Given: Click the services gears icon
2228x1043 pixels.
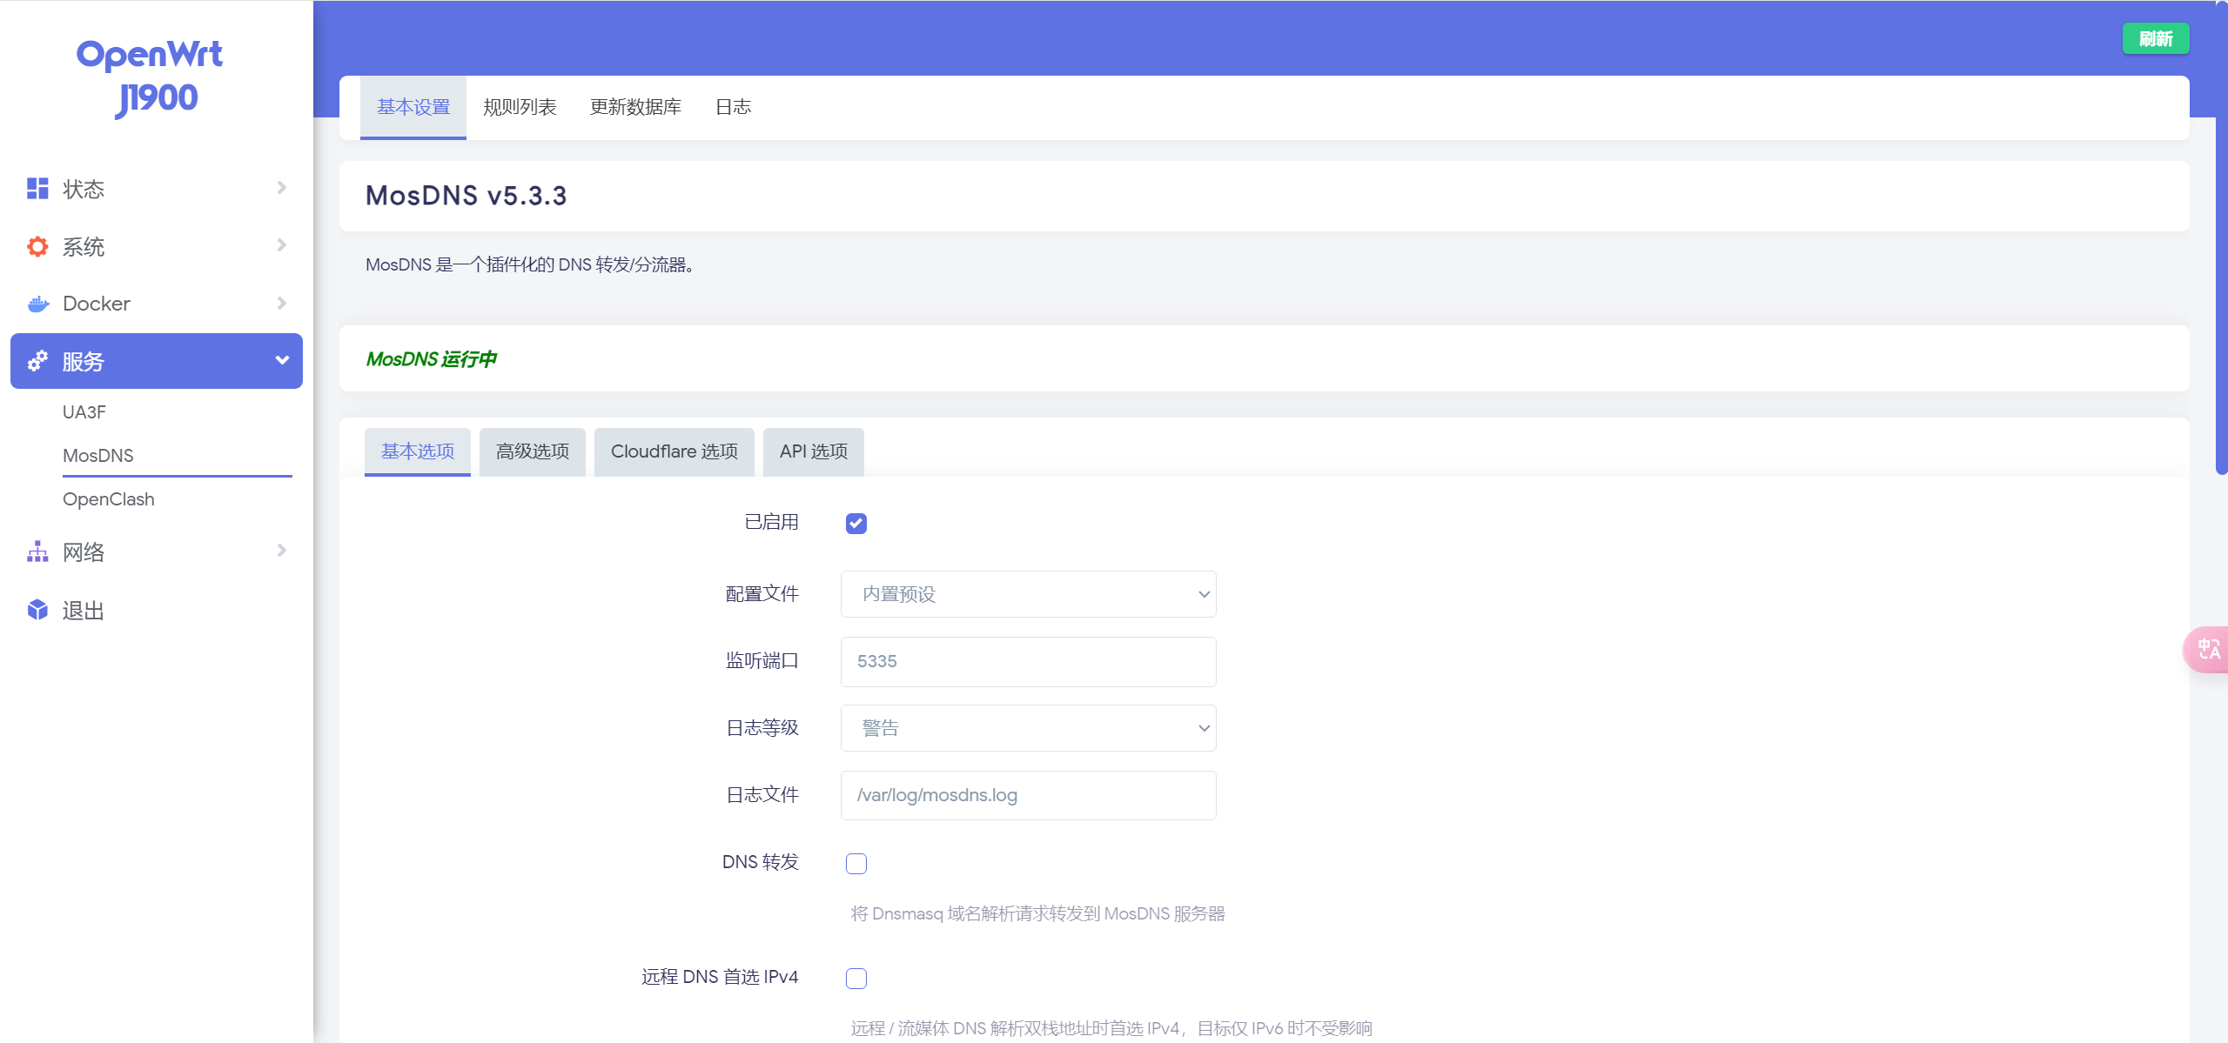Looking at the screenshot, I should (37, 361).
